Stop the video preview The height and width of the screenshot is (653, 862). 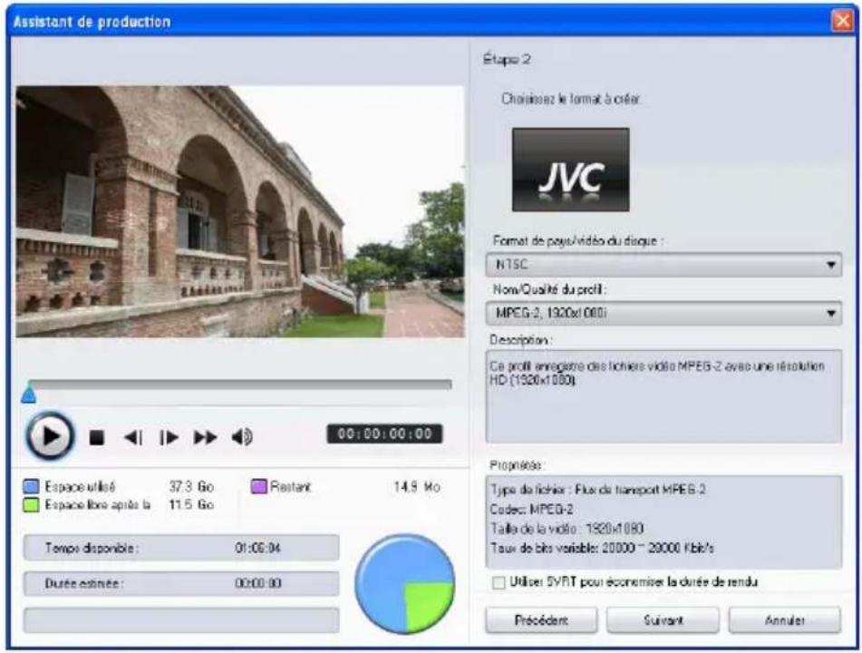tap(97, 438)
